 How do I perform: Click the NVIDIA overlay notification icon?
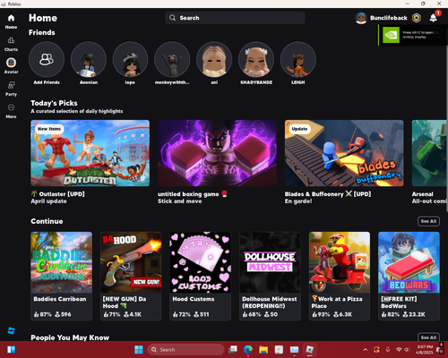[391, 35]
